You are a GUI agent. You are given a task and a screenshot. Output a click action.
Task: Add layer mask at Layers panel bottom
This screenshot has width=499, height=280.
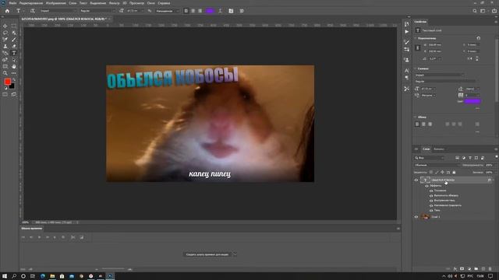tap(462, 269)
